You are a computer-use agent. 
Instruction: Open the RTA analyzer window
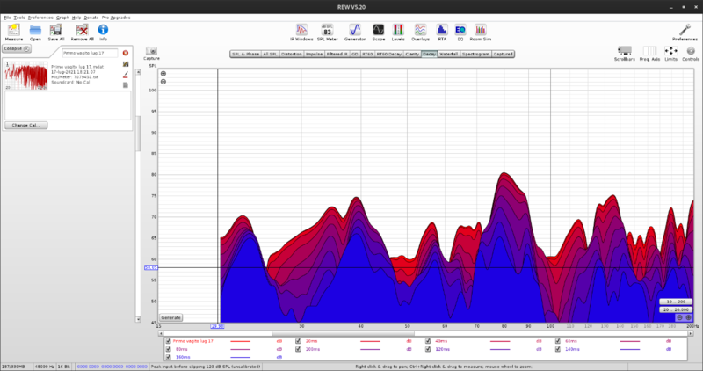[441, 32]
